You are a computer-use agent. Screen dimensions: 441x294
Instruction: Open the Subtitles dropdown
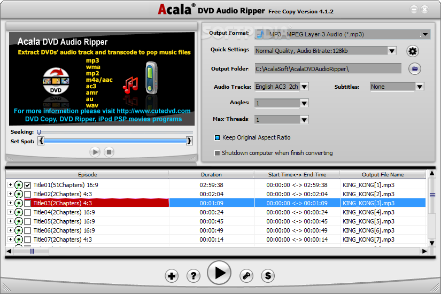[x=419, y=87]
